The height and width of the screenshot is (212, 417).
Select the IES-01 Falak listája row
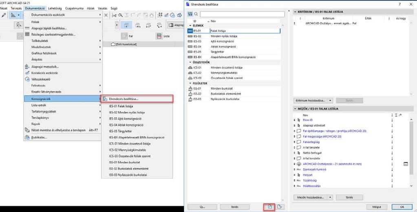234,31
